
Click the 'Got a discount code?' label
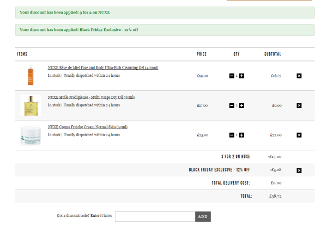tap(84, 216)
